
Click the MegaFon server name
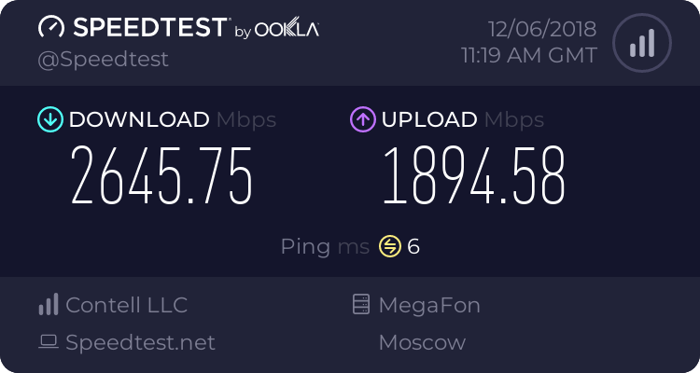pyautogui.click(x=429, y=306)
